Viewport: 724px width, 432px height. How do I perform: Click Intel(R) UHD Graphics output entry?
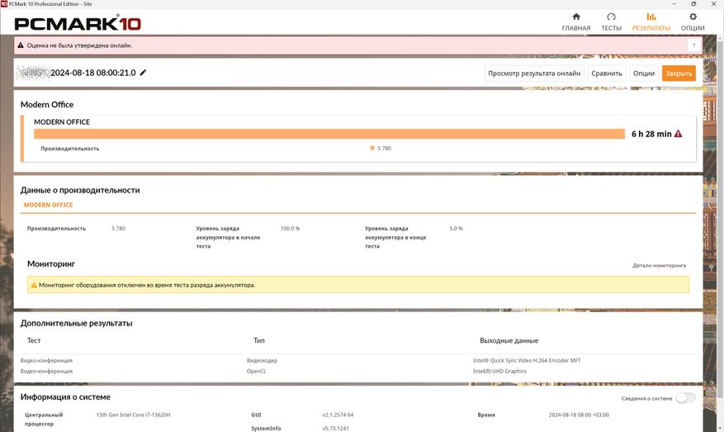coord(499,371)
